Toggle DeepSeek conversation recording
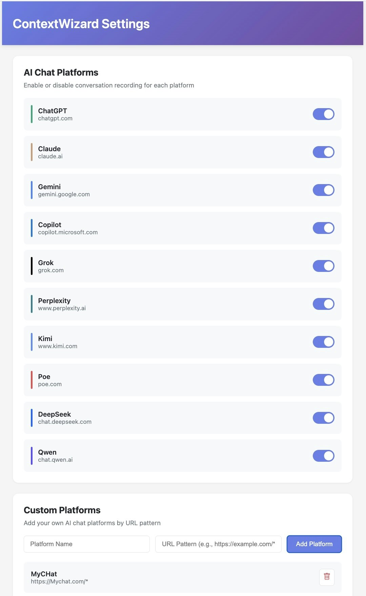Viewport: 366px width, 596px height. pyautogui.click(x=323, y=418)
